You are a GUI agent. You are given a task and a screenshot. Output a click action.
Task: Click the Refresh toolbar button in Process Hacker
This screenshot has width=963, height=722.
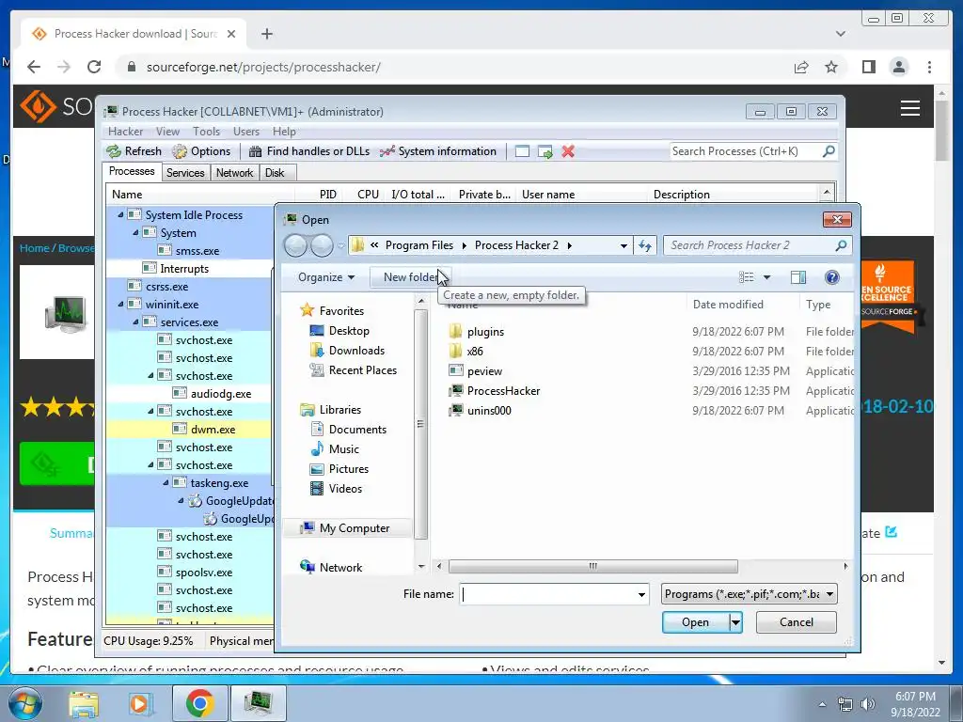pyautogui.click(x=134, y=151)
